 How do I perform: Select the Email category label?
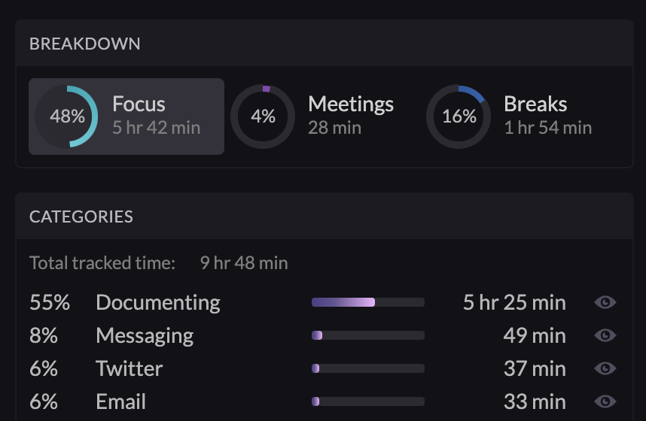coord(120,401)
